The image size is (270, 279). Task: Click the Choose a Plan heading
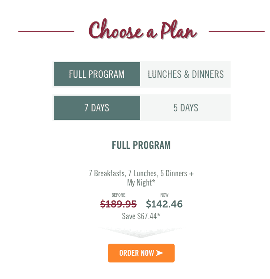tap(143, 30)
